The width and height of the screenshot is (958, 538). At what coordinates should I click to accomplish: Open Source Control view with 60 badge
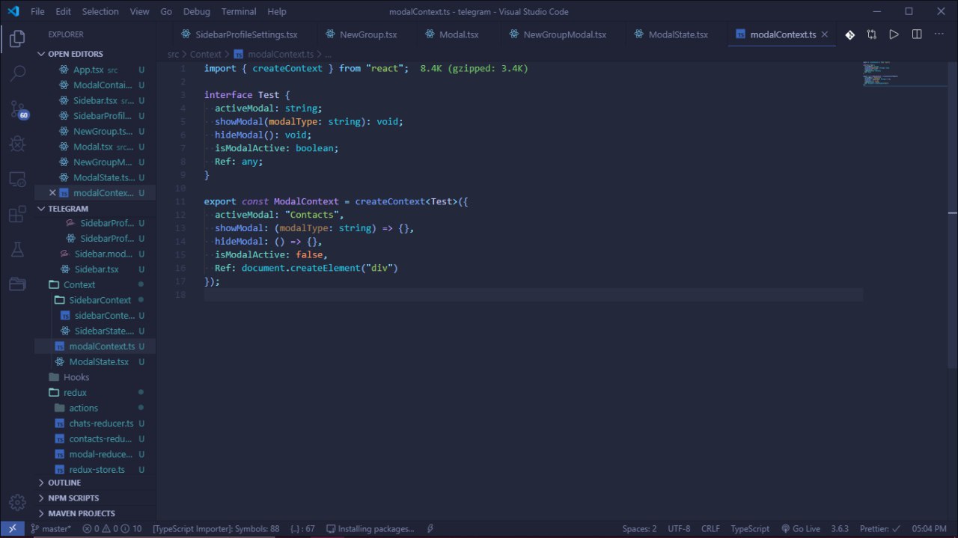coord(17,110)
